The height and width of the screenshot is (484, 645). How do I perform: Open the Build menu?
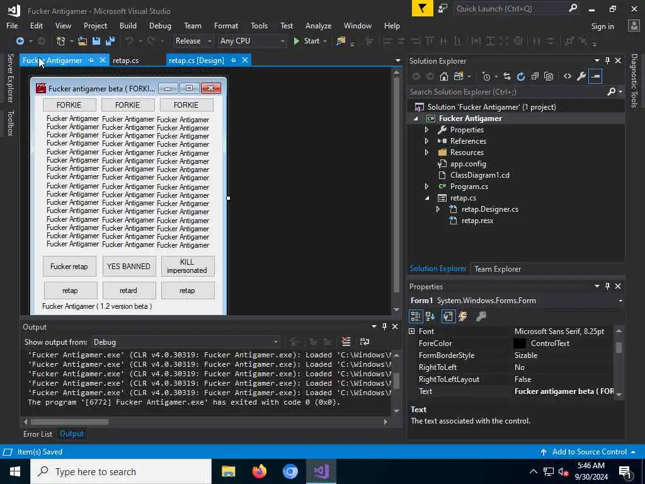[128, 25]
